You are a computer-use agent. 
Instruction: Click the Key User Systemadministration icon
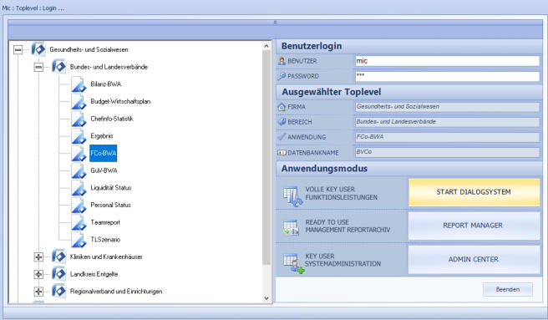(x=293, y=263)
